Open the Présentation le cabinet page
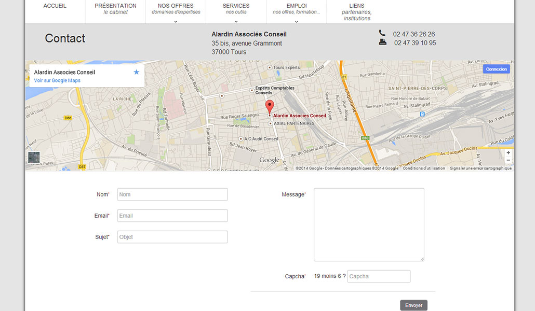Screen dimensions: 535x311 (115, 9)
